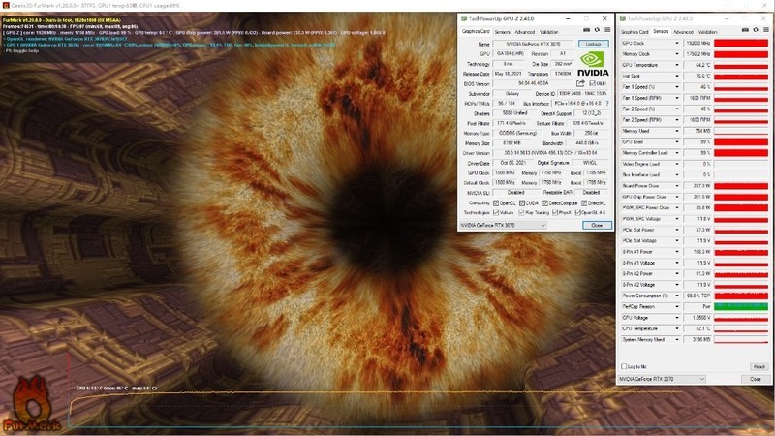Screen dimensions: 775x436
Task: Click the NVIDIA logo in GPU-Z
Action: click(592, 63)
